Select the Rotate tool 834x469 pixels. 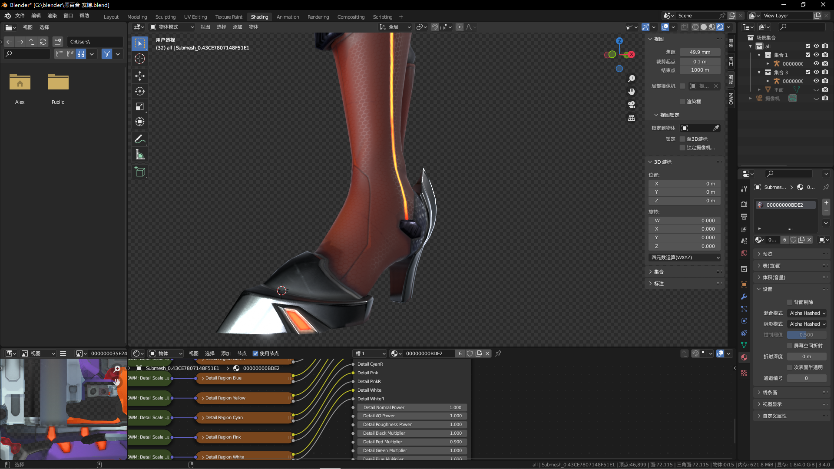pos(140,91)
